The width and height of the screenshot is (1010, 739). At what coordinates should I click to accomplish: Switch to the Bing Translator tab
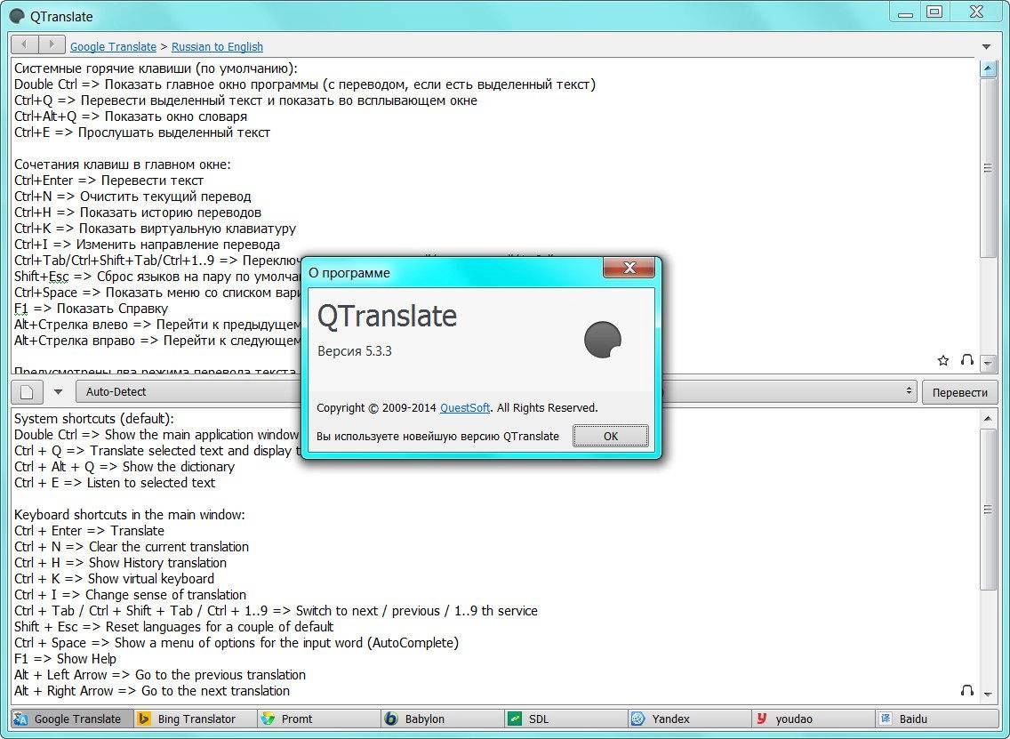[x=196, y=719]
